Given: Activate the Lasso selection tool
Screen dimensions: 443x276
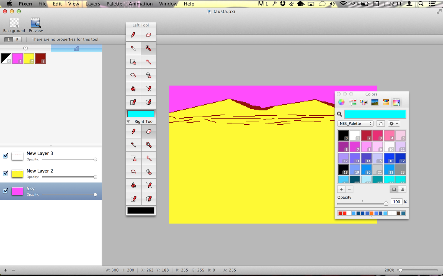Looking at the screenshot, I should [x=133, y=75].
